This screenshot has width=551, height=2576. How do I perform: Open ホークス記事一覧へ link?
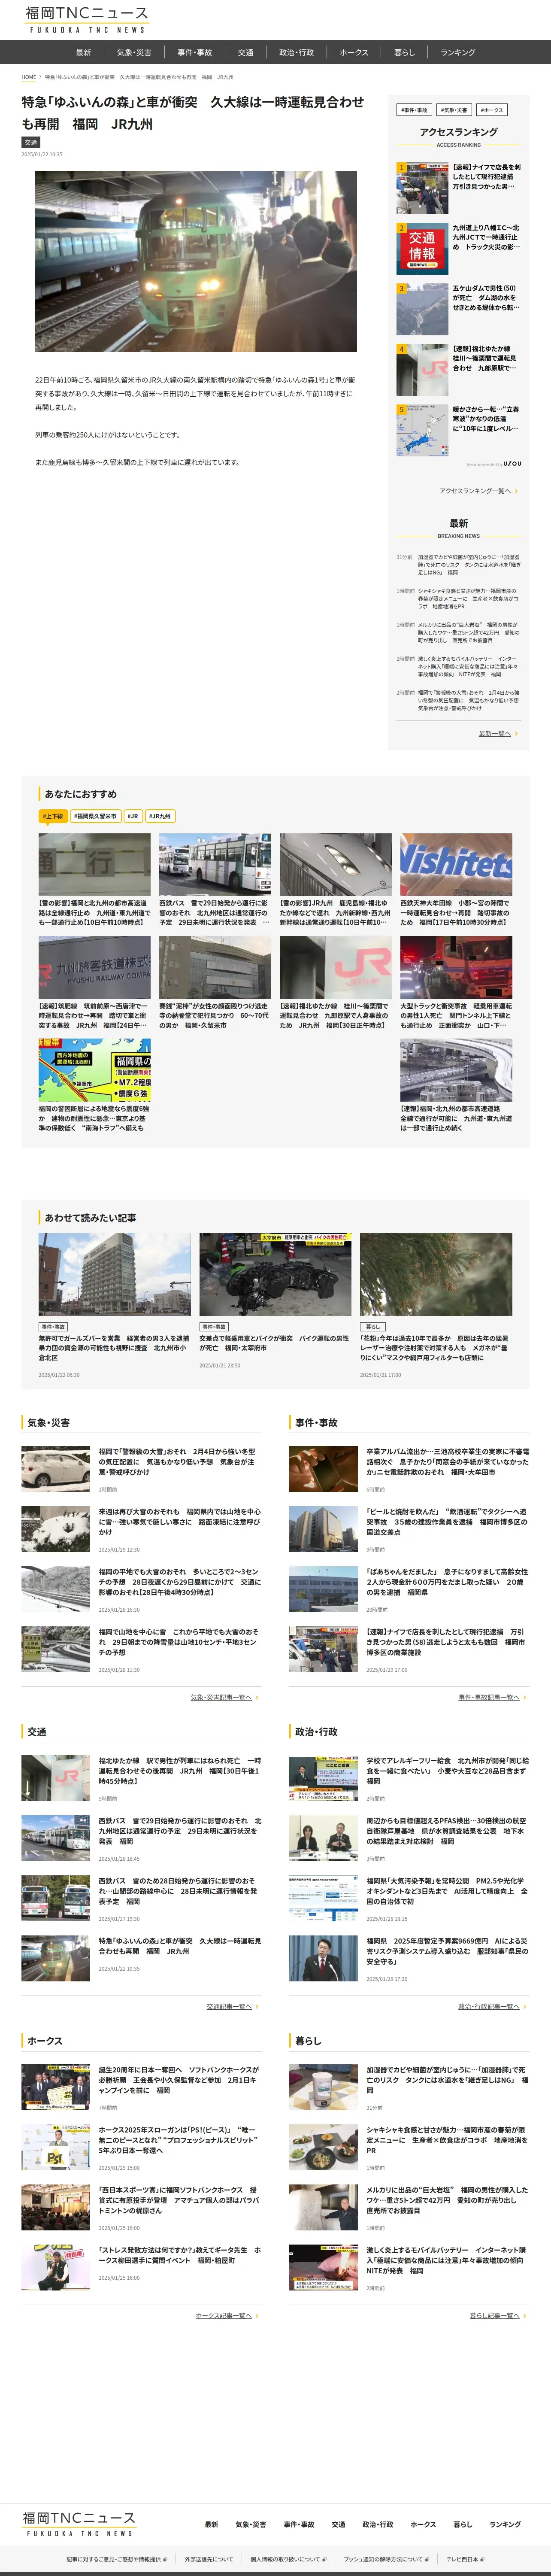[x=227, y=2315]
